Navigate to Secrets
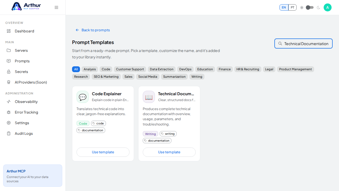 point(33,72)
